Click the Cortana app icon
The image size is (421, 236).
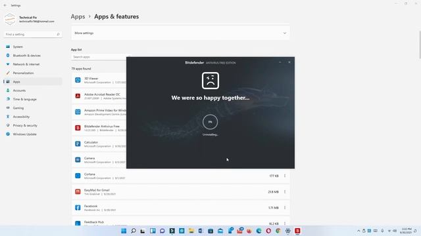(78, 176)
